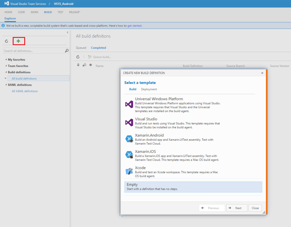Open the Queued builds tab
The width and height of the screenshot is (291, 227).
(81, 48)
